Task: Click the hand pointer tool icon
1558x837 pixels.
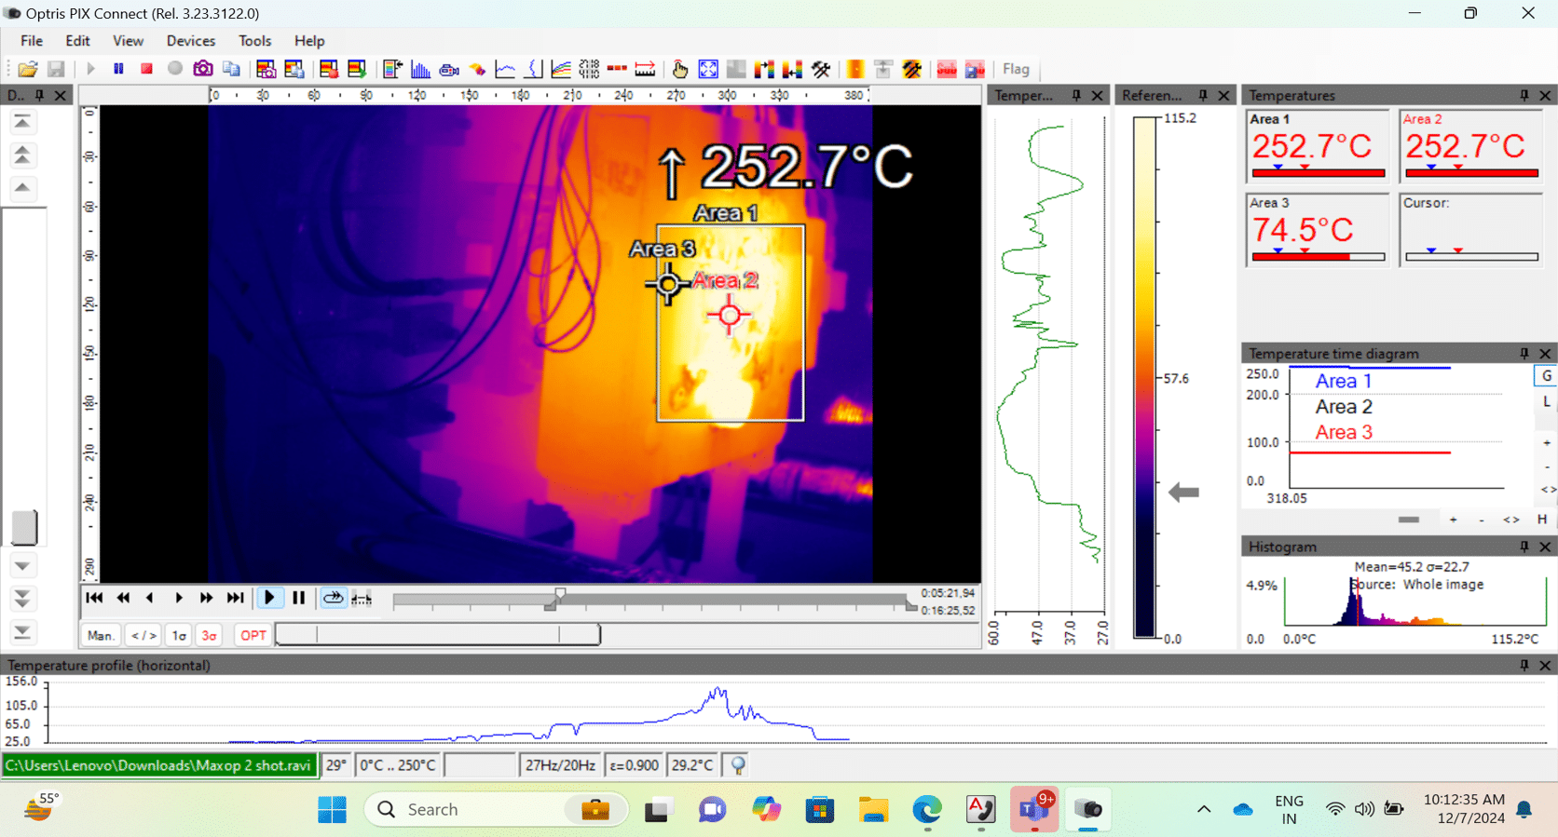Action: 680,69
